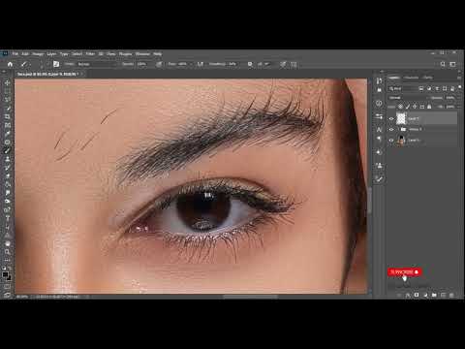The width and height of the screenshot is (465, 349).
Task: Select the Frame tool
Action: click(7, 125)
